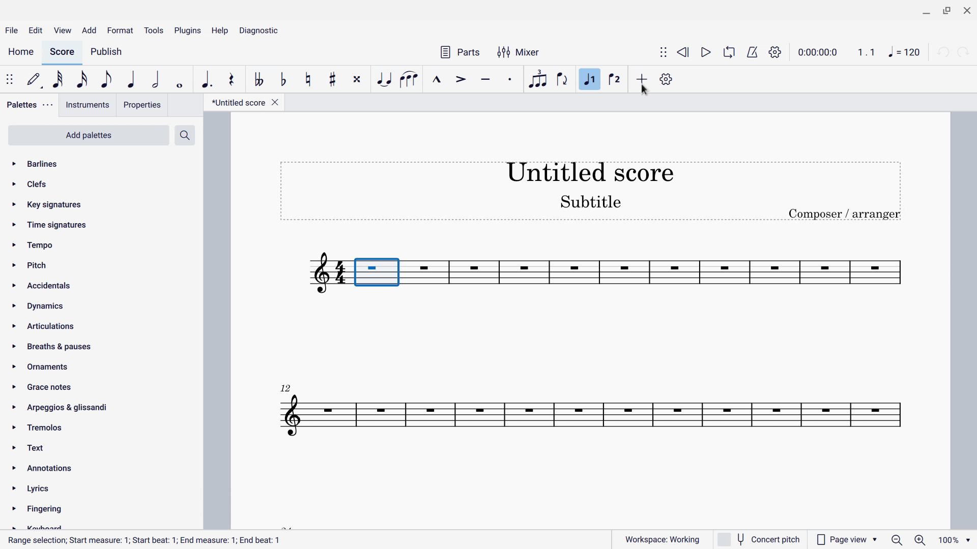Viewport: 977px width, 549px height.
Task: Add accent articulation
Action: pos(462,80)
